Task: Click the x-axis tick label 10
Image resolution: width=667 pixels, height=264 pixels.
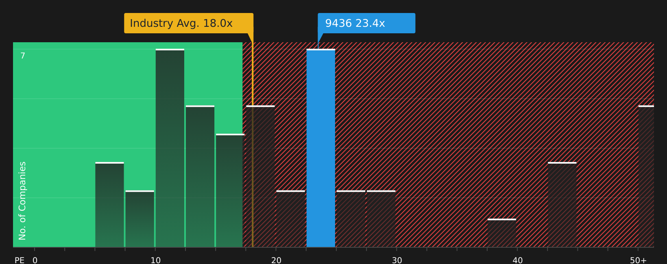Action: pos(155,260)
